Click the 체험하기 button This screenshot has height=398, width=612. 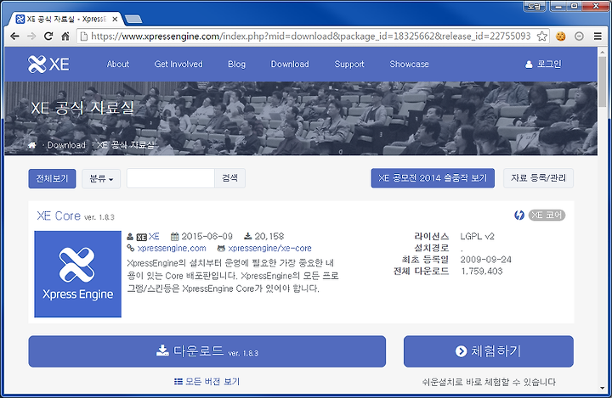click(488, 351)
